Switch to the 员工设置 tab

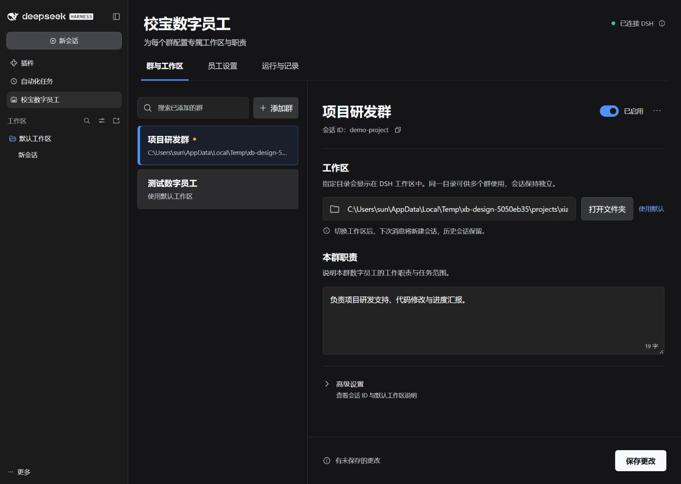point(223,66)
